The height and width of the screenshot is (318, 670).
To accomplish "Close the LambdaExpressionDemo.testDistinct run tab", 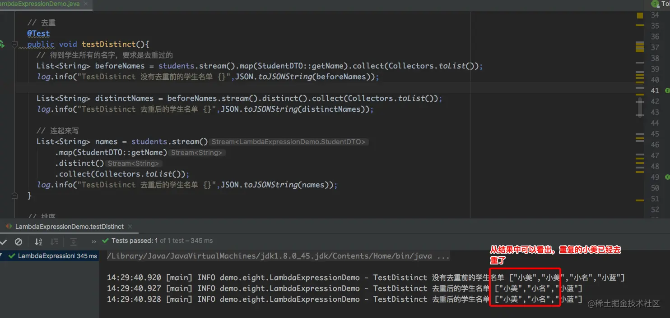I will pos(130,227).
